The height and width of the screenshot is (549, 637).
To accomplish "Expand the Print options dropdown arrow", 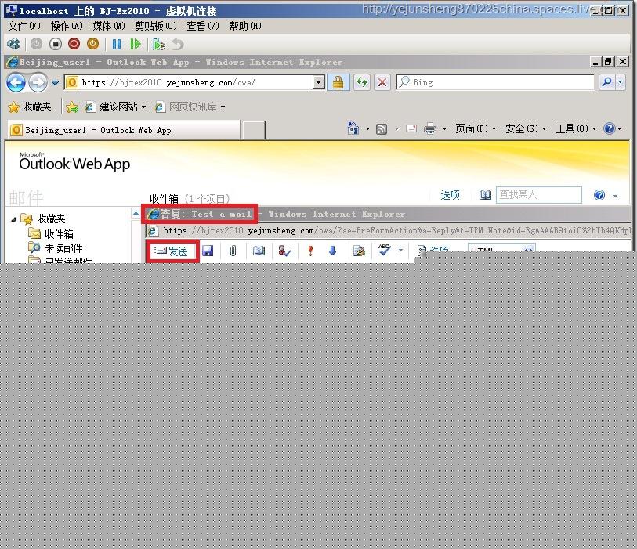I will pyautogui.click(x=444, y=129).
